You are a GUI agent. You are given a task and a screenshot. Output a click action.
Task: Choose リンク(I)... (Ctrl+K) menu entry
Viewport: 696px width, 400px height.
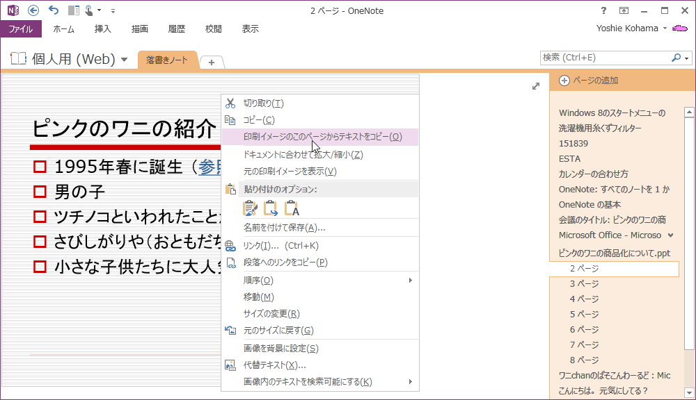(319, 245)
